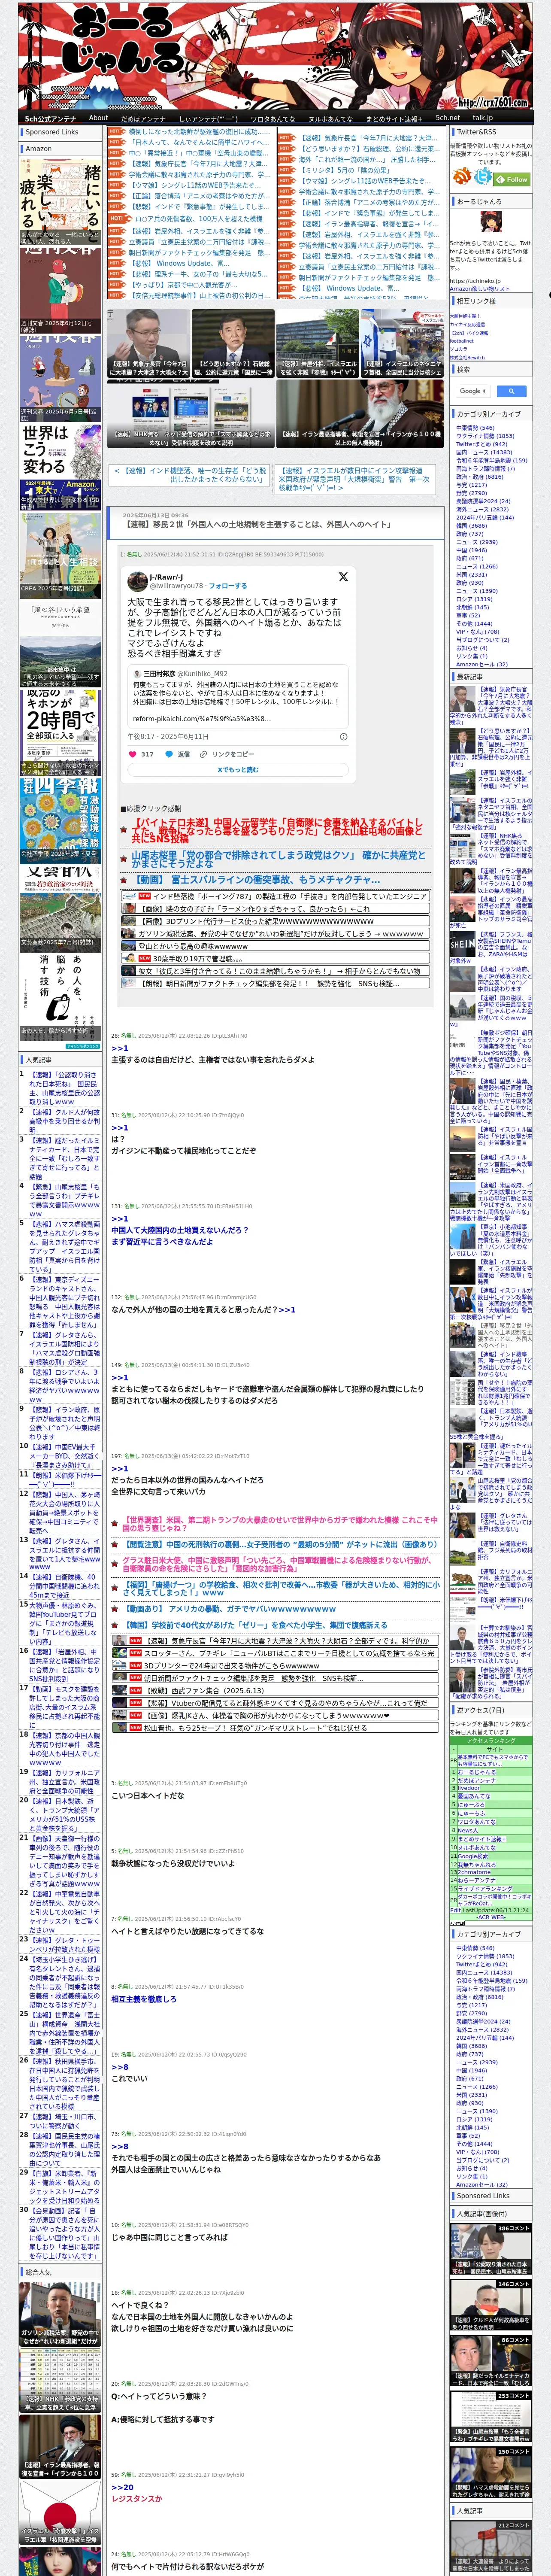Open the About nav tab
The width and height of the screenshot is (551, 2576).
coord(98,118)
